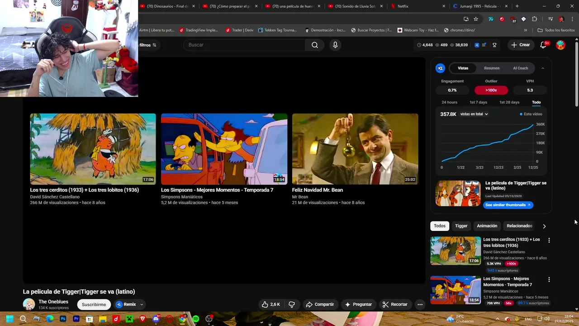The height and width of the screenshot is (326, 579).
Task: Open Feliz Navidad Mr. Bean thumbnail
Action: pos(355,149)
